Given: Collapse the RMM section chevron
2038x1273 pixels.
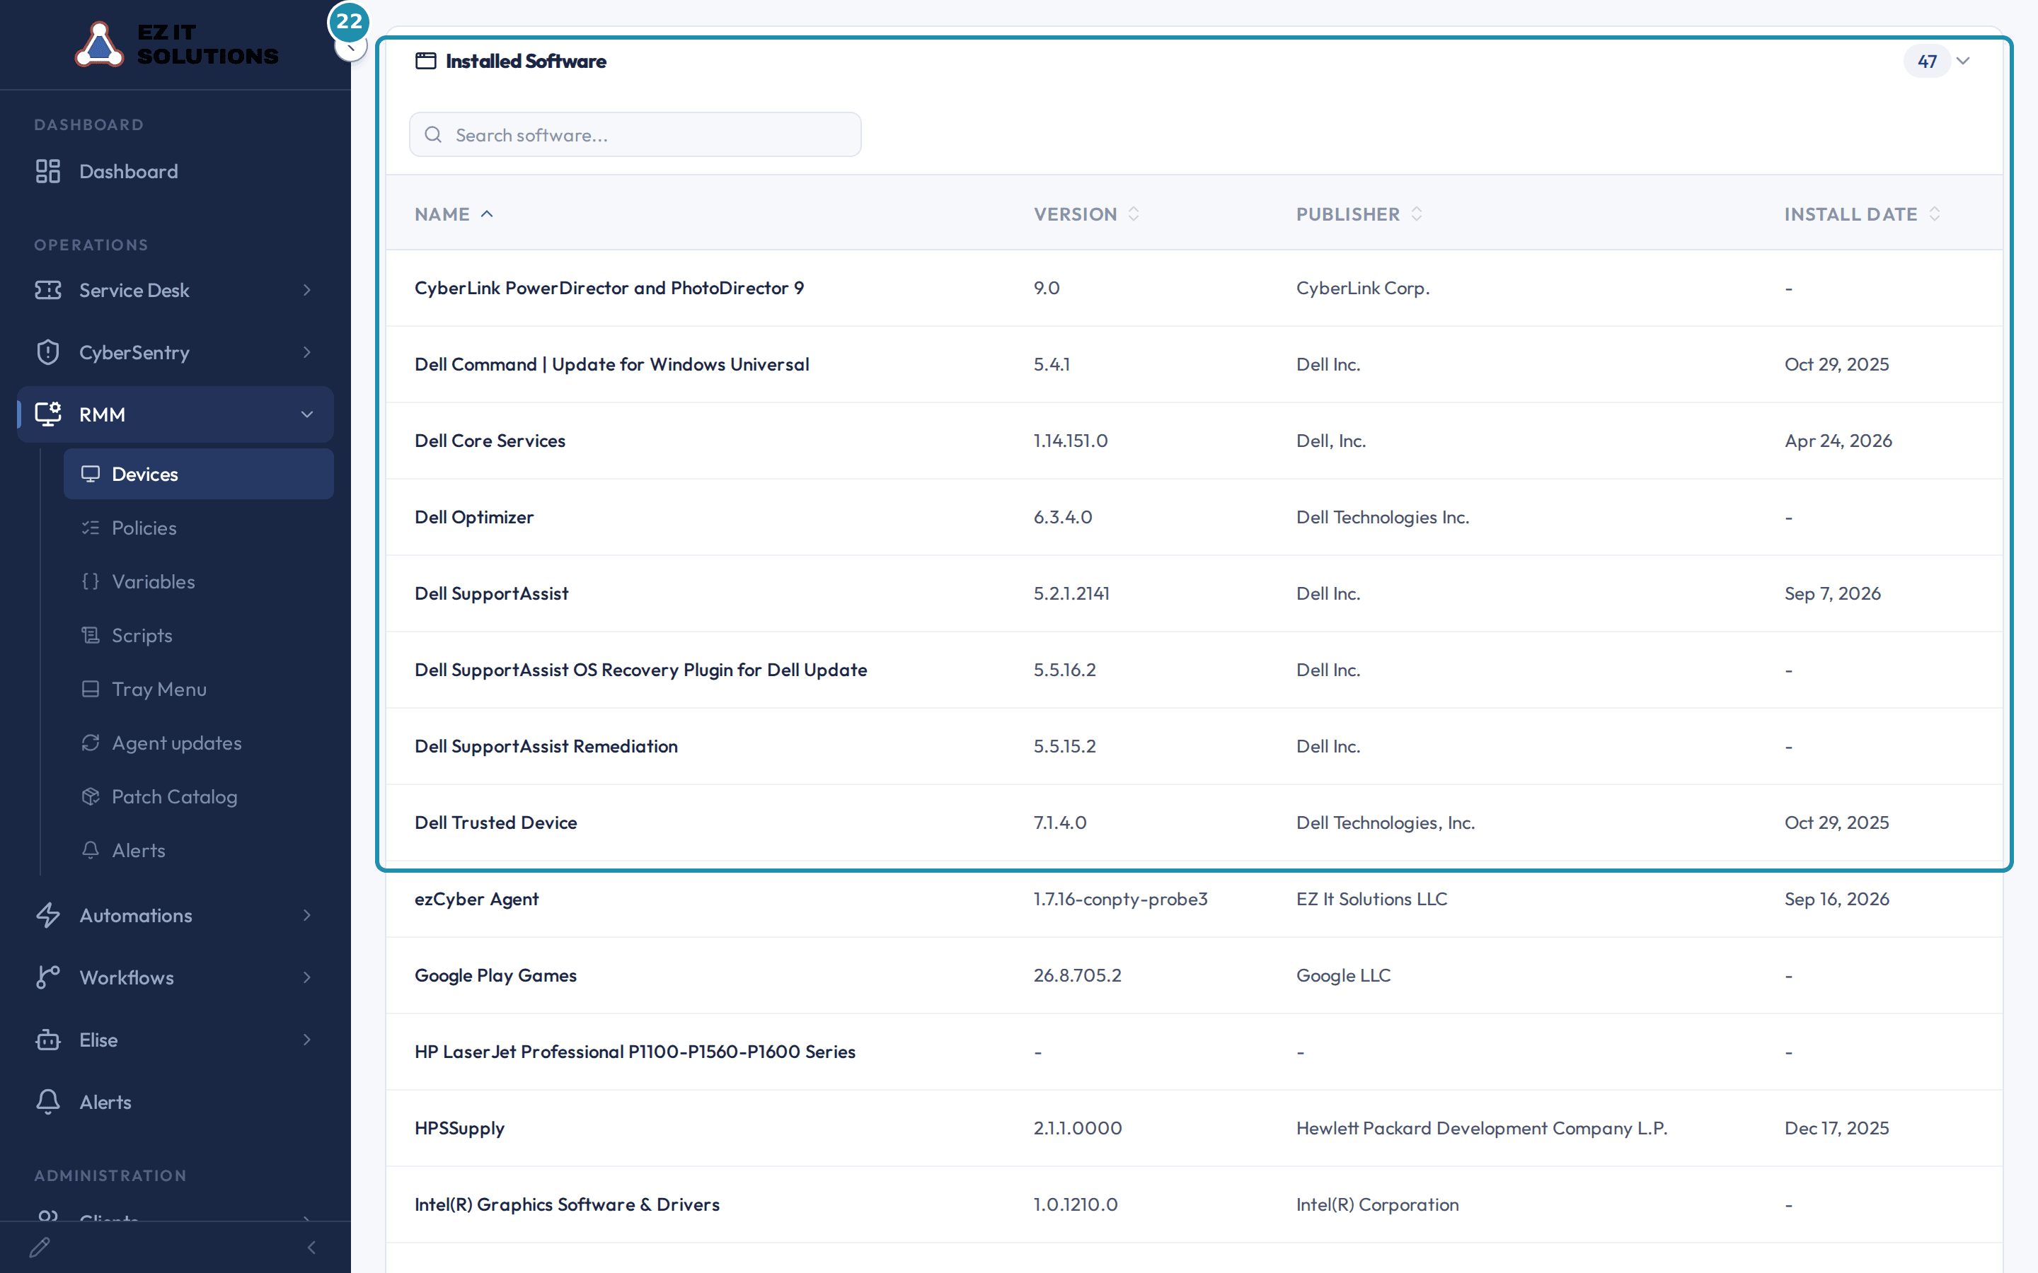Looking at the screenshot, I should coord(307,414).
